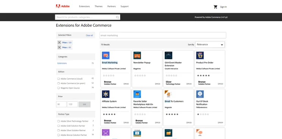Clear all selected filters
Image resolution: width=282 pixels, height=139 pixels.
89,36
